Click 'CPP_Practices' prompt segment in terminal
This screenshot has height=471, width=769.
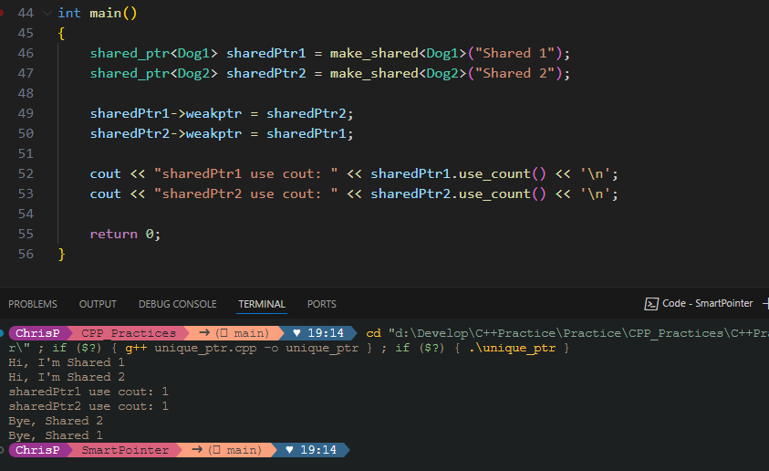[x=129, y=333]
